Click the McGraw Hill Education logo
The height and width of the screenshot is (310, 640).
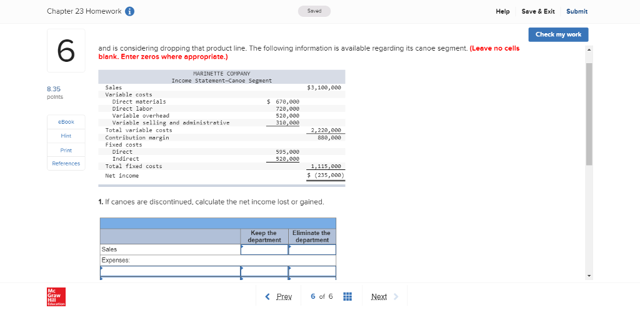[x=56, y=296]
